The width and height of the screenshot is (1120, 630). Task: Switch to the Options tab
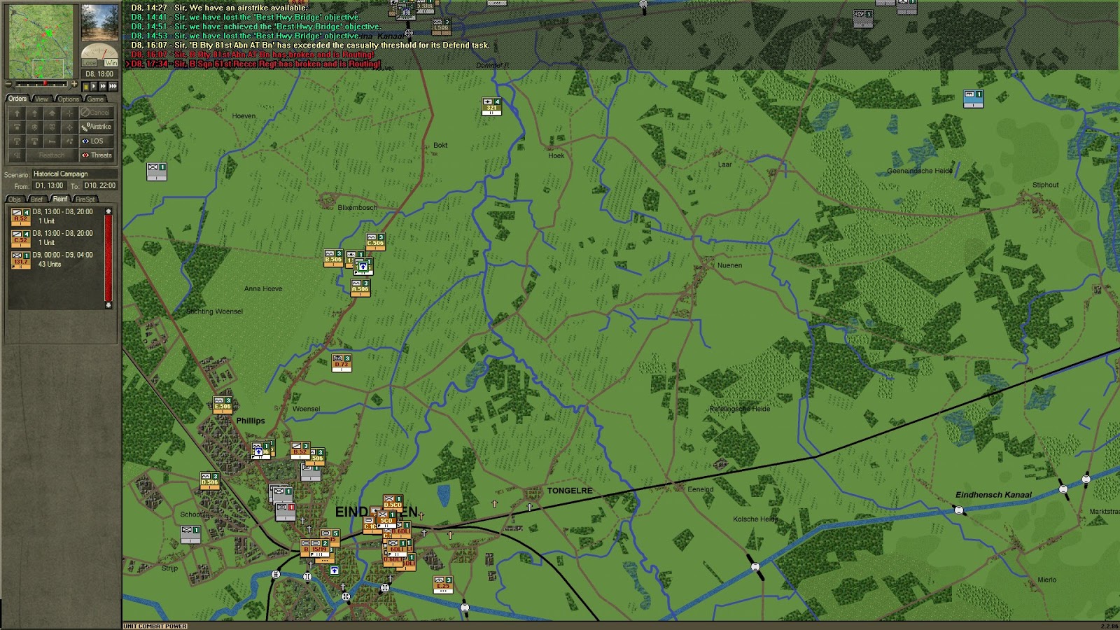coord(68,99)
